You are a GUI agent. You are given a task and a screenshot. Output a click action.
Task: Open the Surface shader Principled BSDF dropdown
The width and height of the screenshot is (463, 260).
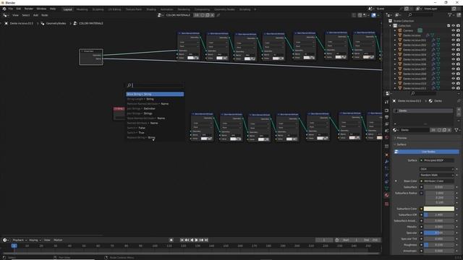[x=437, y=160]
